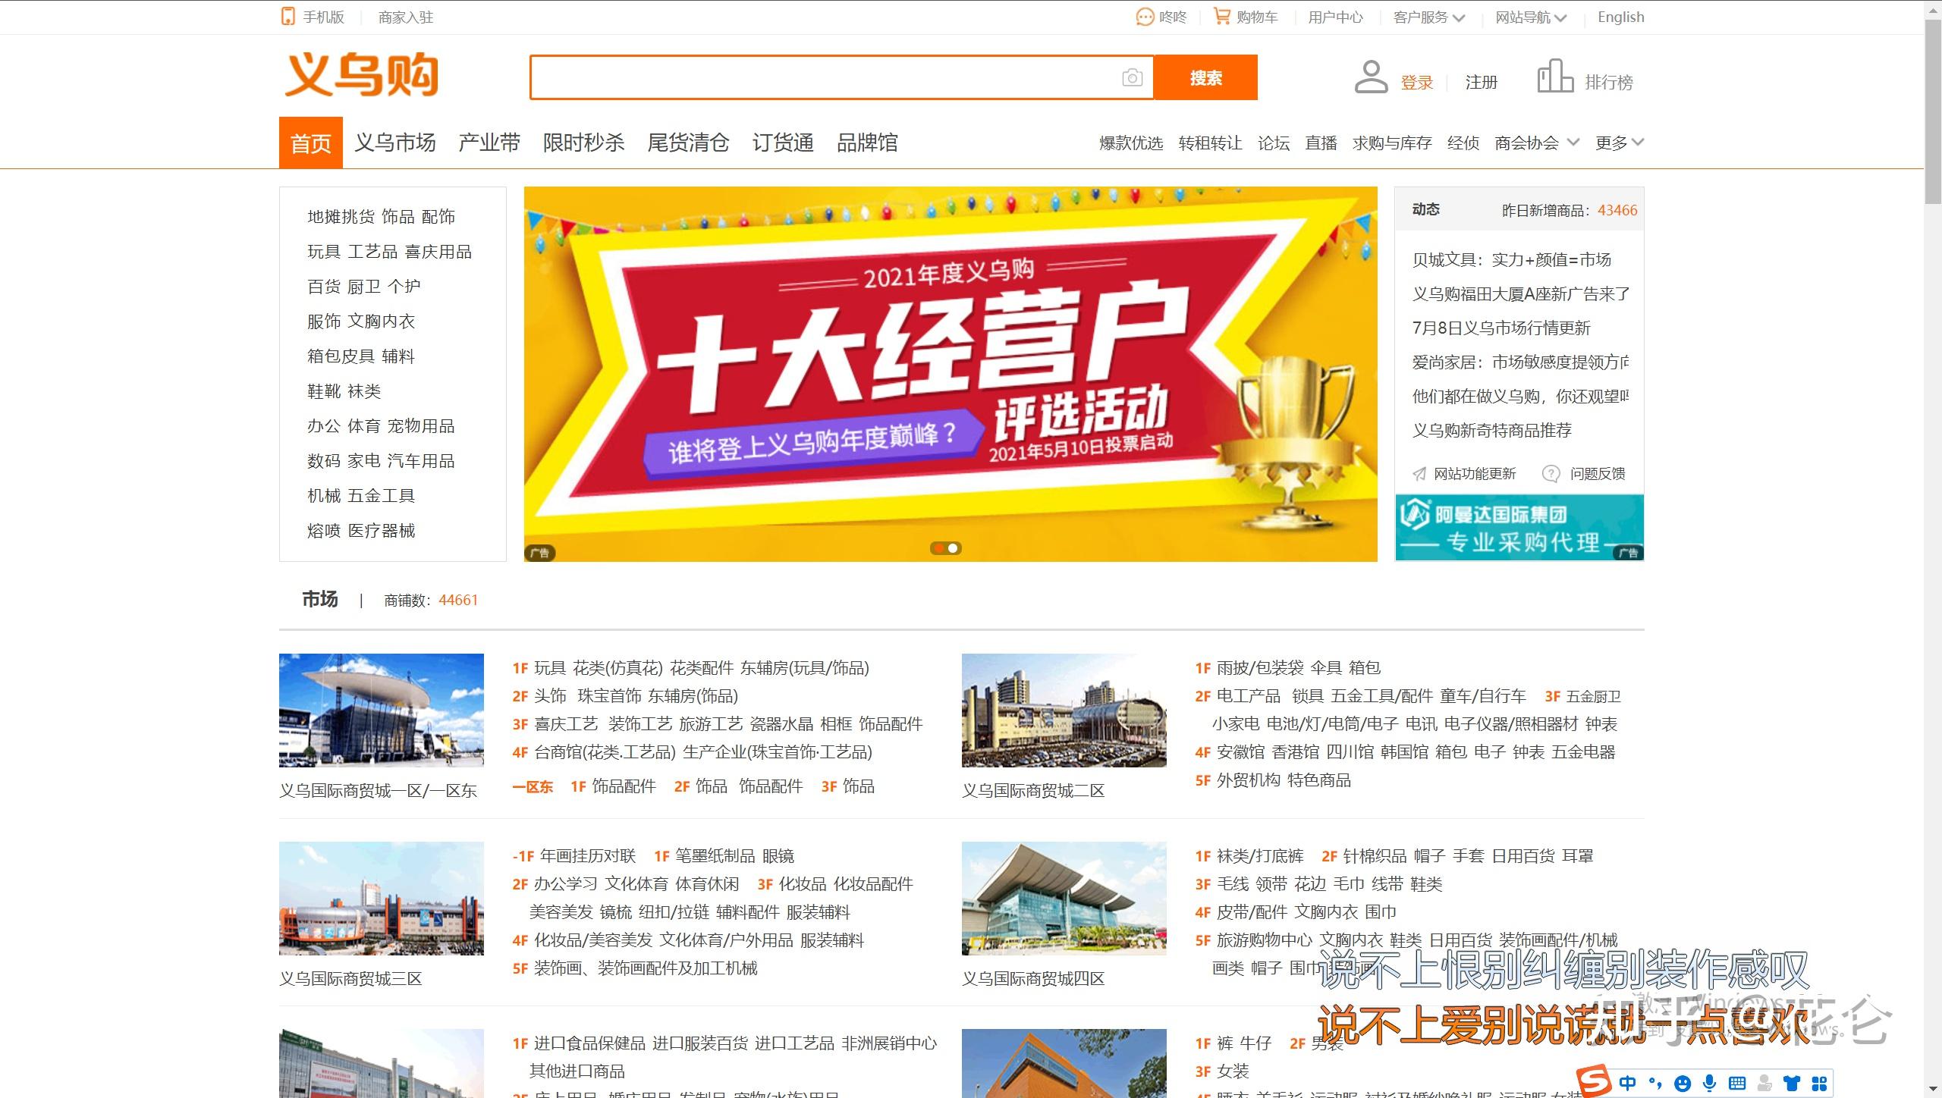Image resolution: width=1942 pixels, height=1098 pixels.
Task: Open news item 义乌购新奇特商品推荐
Action: coord(1491,431)
